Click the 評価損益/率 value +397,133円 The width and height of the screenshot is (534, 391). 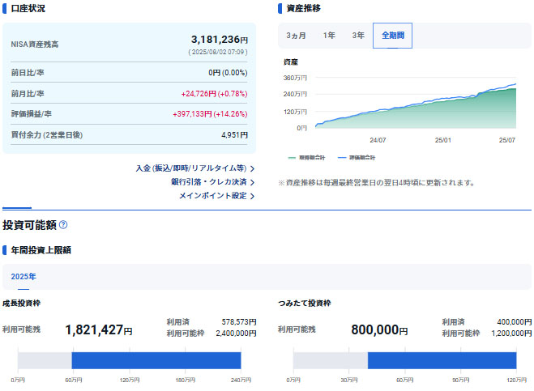pyautogui.click(x=210, y=114)
